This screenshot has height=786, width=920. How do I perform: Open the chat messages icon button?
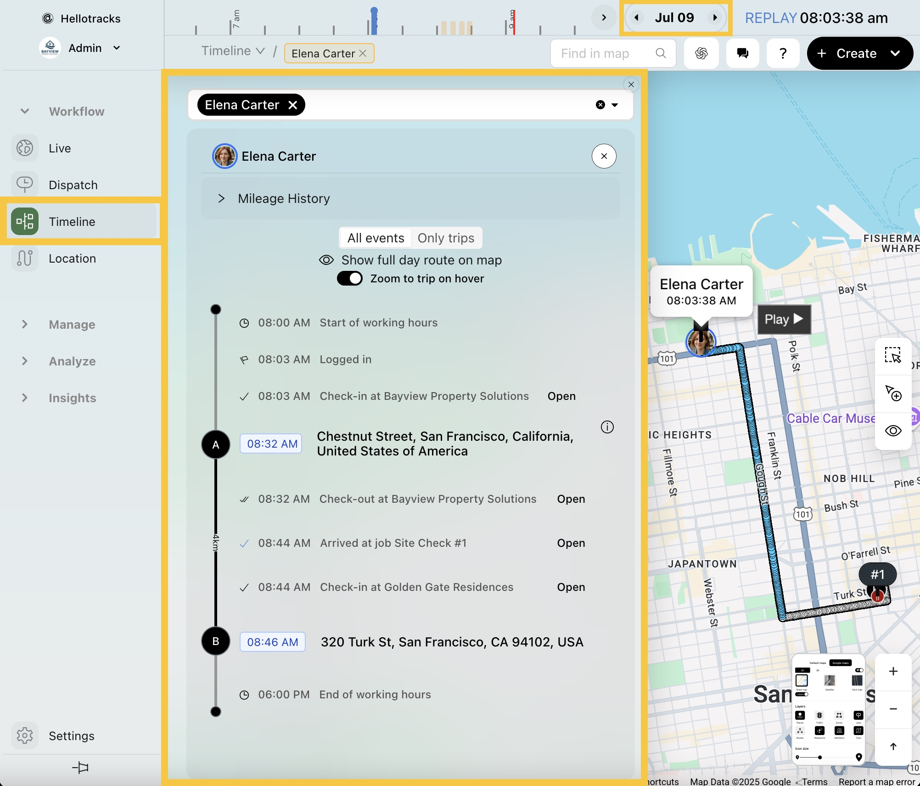[743, 53]
